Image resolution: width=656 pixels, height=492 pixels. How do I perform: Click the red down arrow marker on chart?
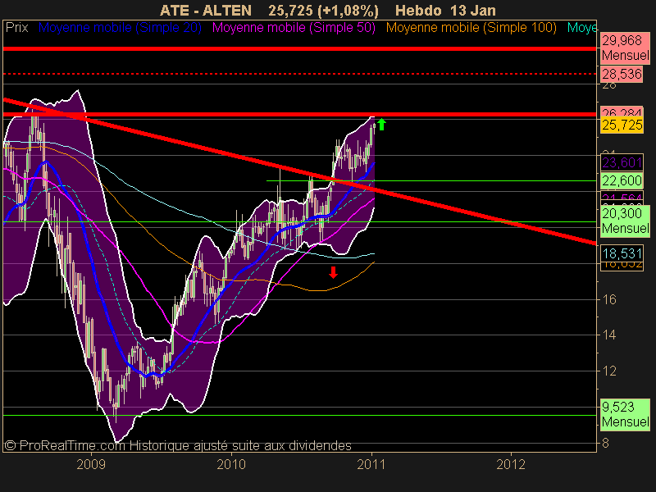333,272
